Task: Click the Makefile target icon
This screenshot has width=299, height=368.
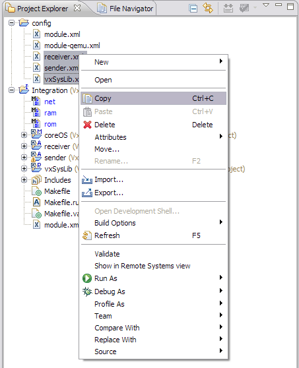Action: pyautogui.click(x=37, y=191)
